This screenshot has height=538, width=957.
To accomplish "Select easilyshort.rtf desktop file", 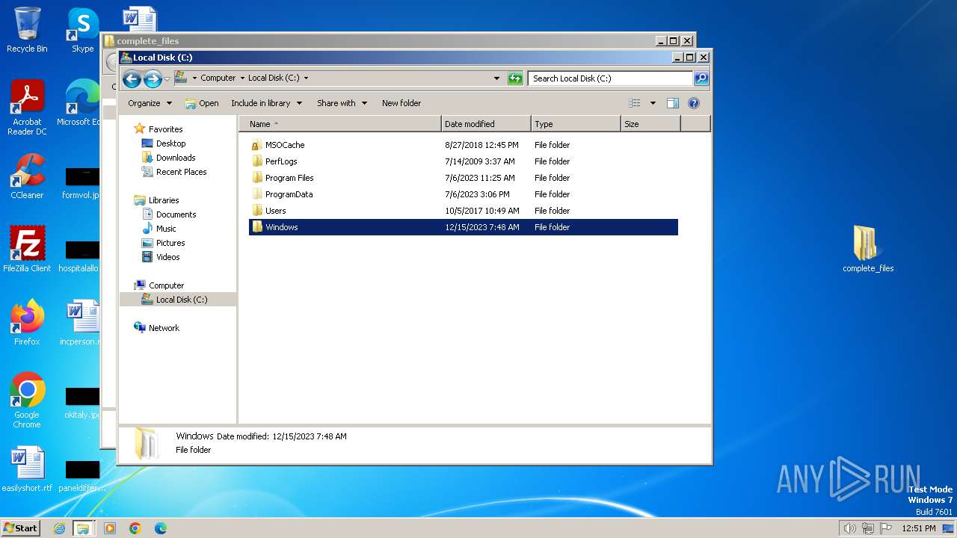I will [x=27, y=469].
